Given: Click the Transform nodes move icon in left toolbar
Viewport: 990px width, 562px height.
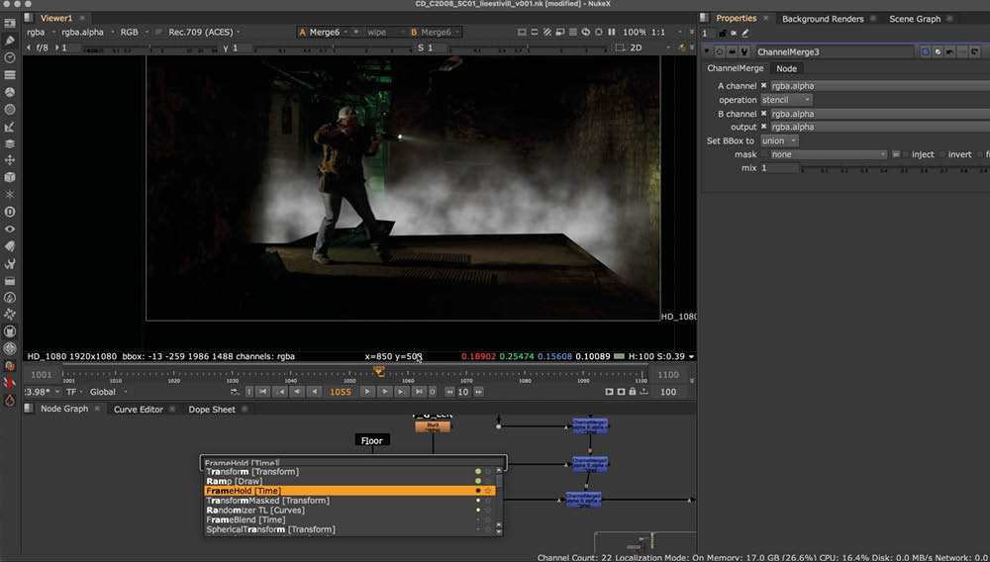Looking at the screenshot, I should coord(10,160).
